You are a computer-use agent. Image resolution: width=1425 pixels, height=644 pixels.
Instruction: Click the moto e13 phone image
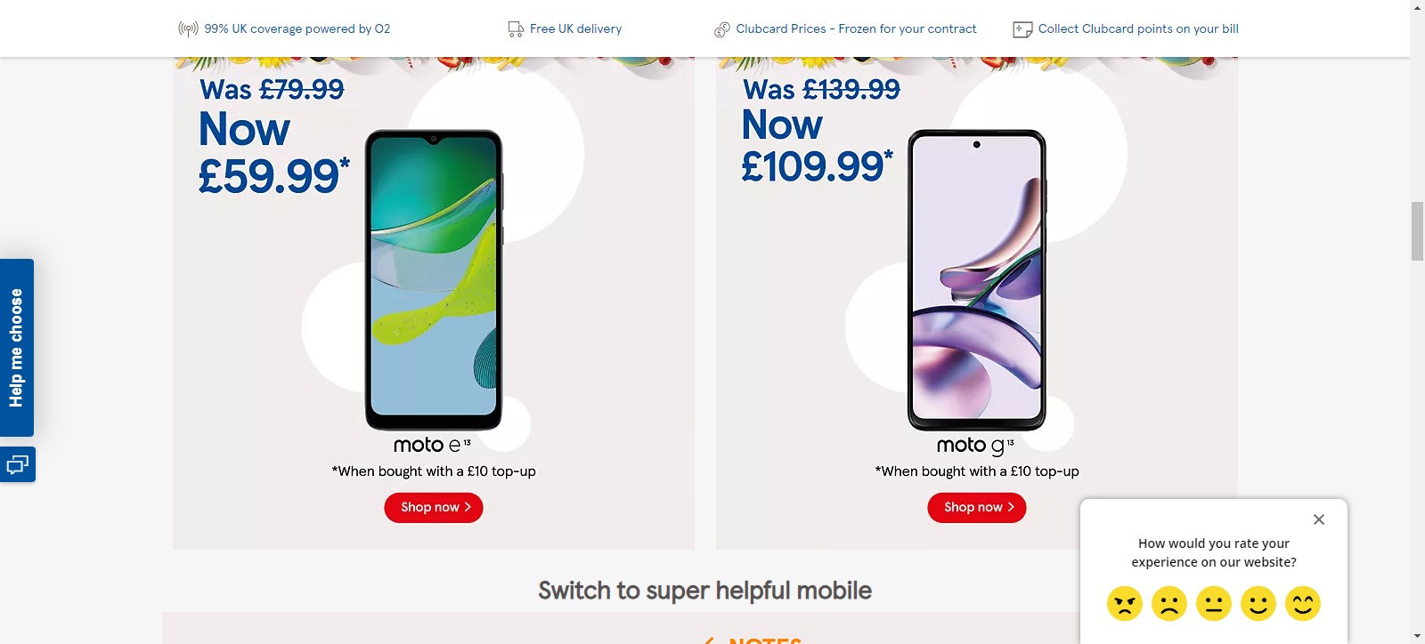[x=434, y=280]
